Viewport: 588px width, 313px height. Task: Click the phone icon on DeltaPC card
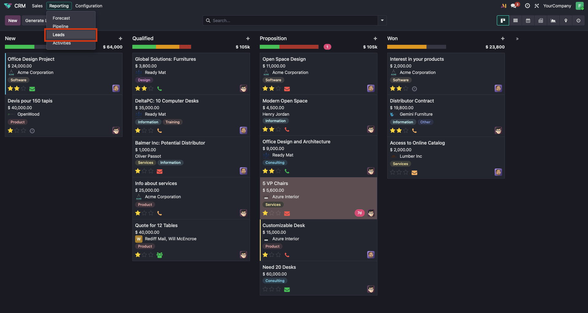point(160,131)
